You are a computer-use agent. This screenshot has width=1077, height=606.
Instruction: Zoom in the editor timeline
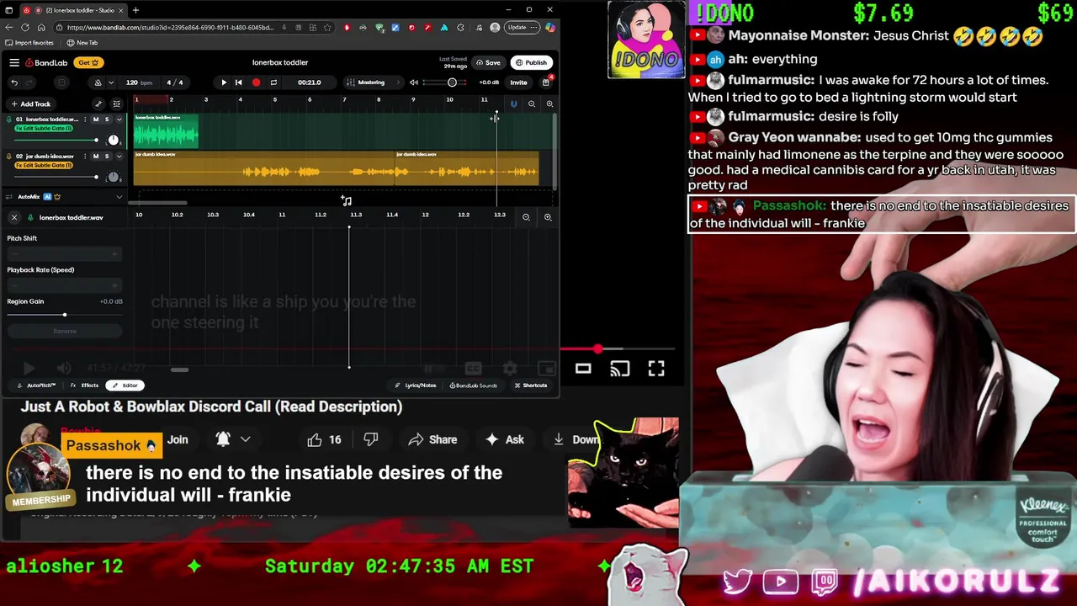548,218
